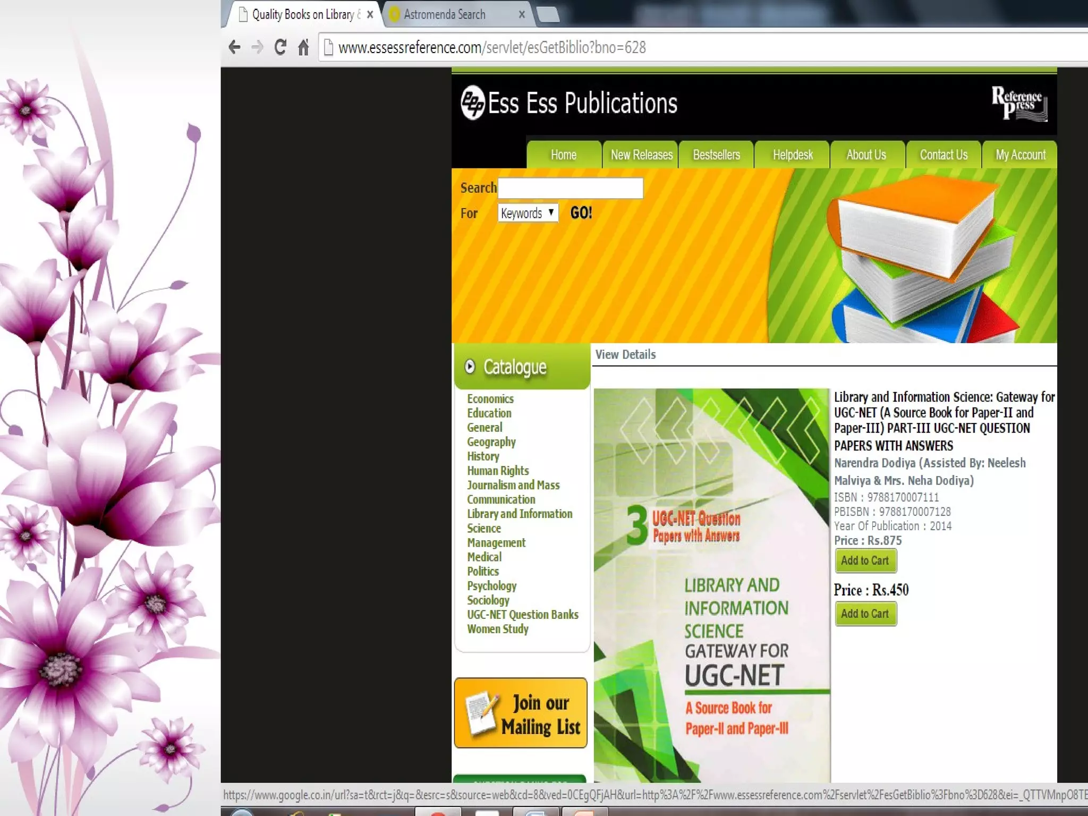Click the book title text

tap(944, 421)
